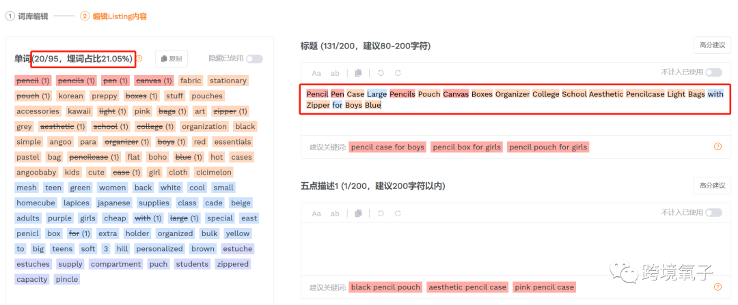738x305 pixels.
Task: Click the ab lowercase icon in title toolbar
Action: click(x=335, y=73)
